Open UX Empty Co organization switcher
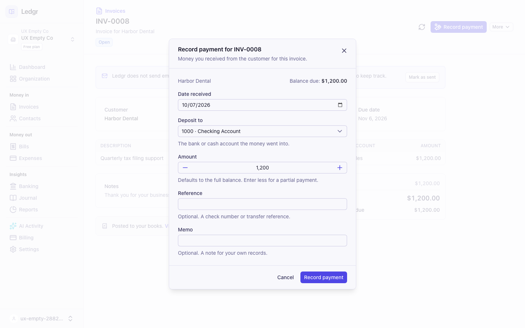The height and width of the screenshot is (328, 525). [x=42, y=39]
